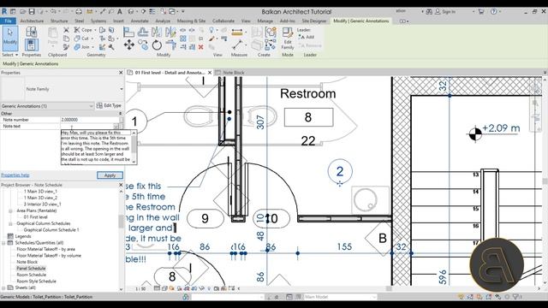Click the Sign In button
Image resolution: width=548 pixels, height=308 pixels.
tap(445, 11)
